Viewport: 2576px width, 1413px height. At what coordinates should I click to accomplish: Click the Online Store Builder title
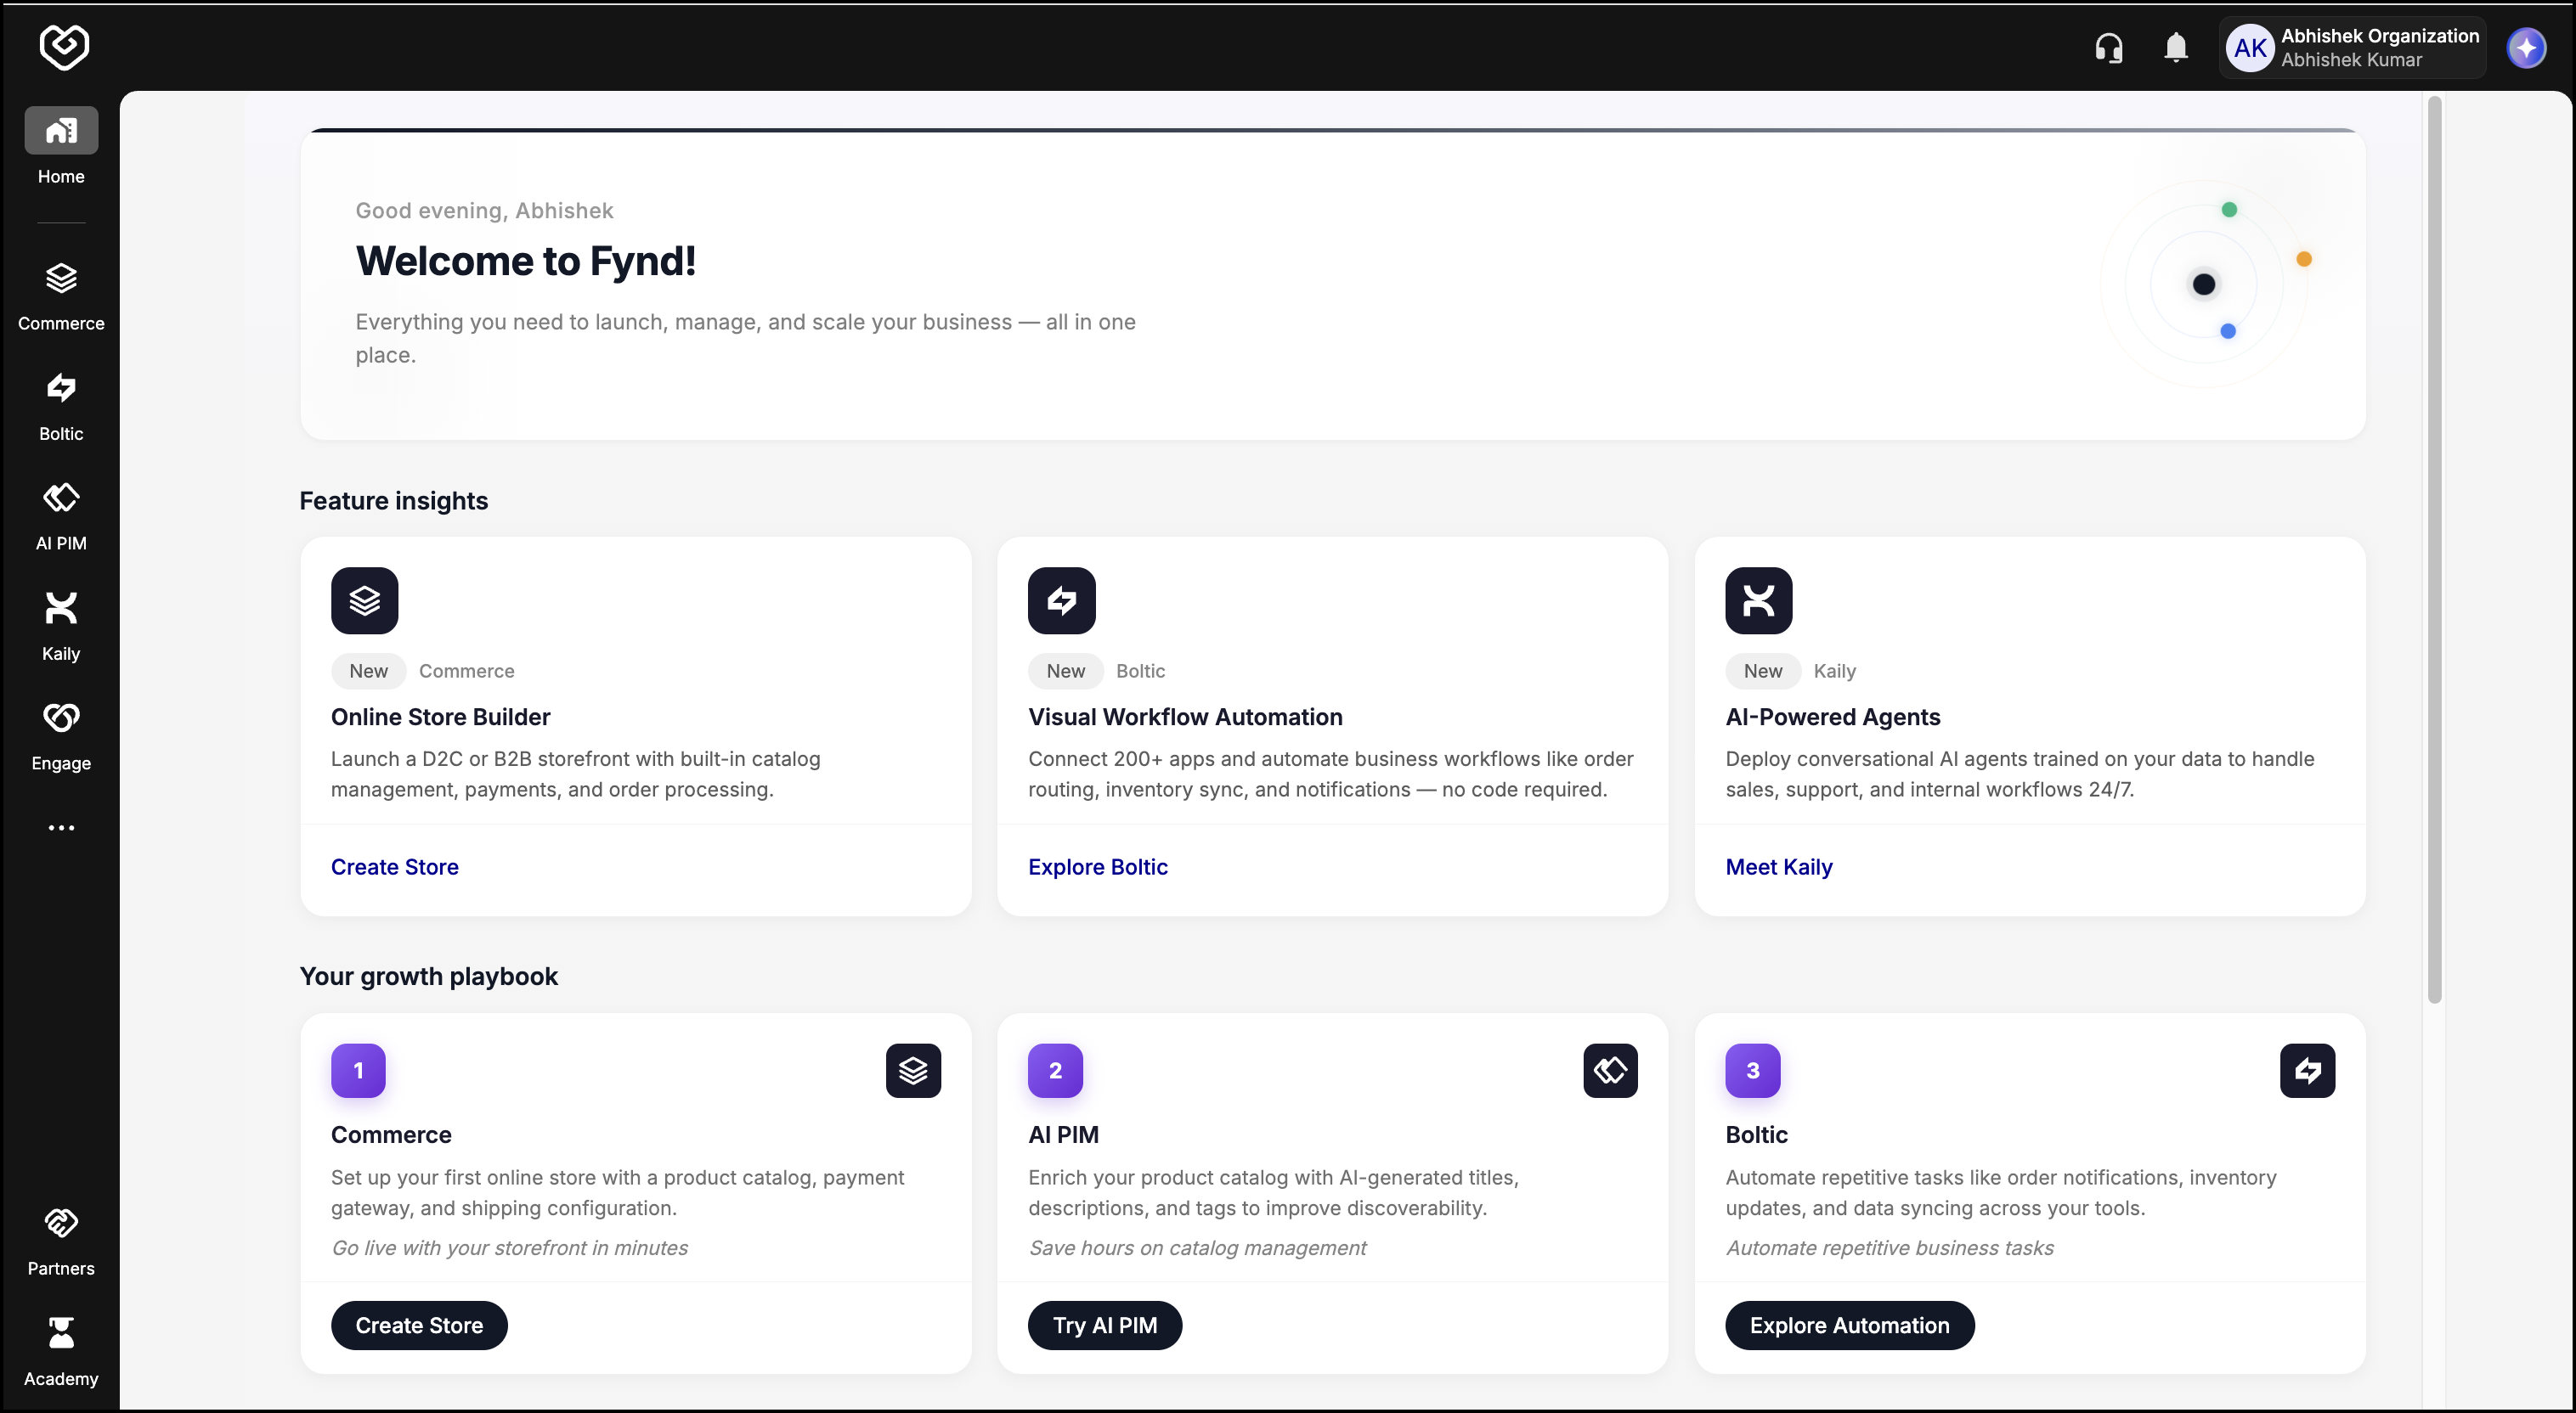point(440,718)
